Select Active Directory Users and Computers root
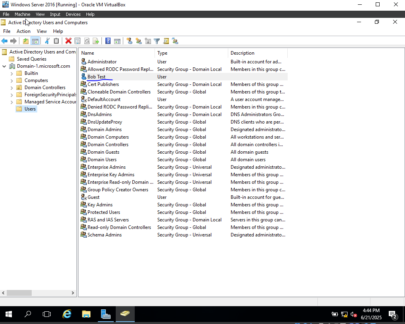This screenshot has width=405, height=324. coord(42,52)
